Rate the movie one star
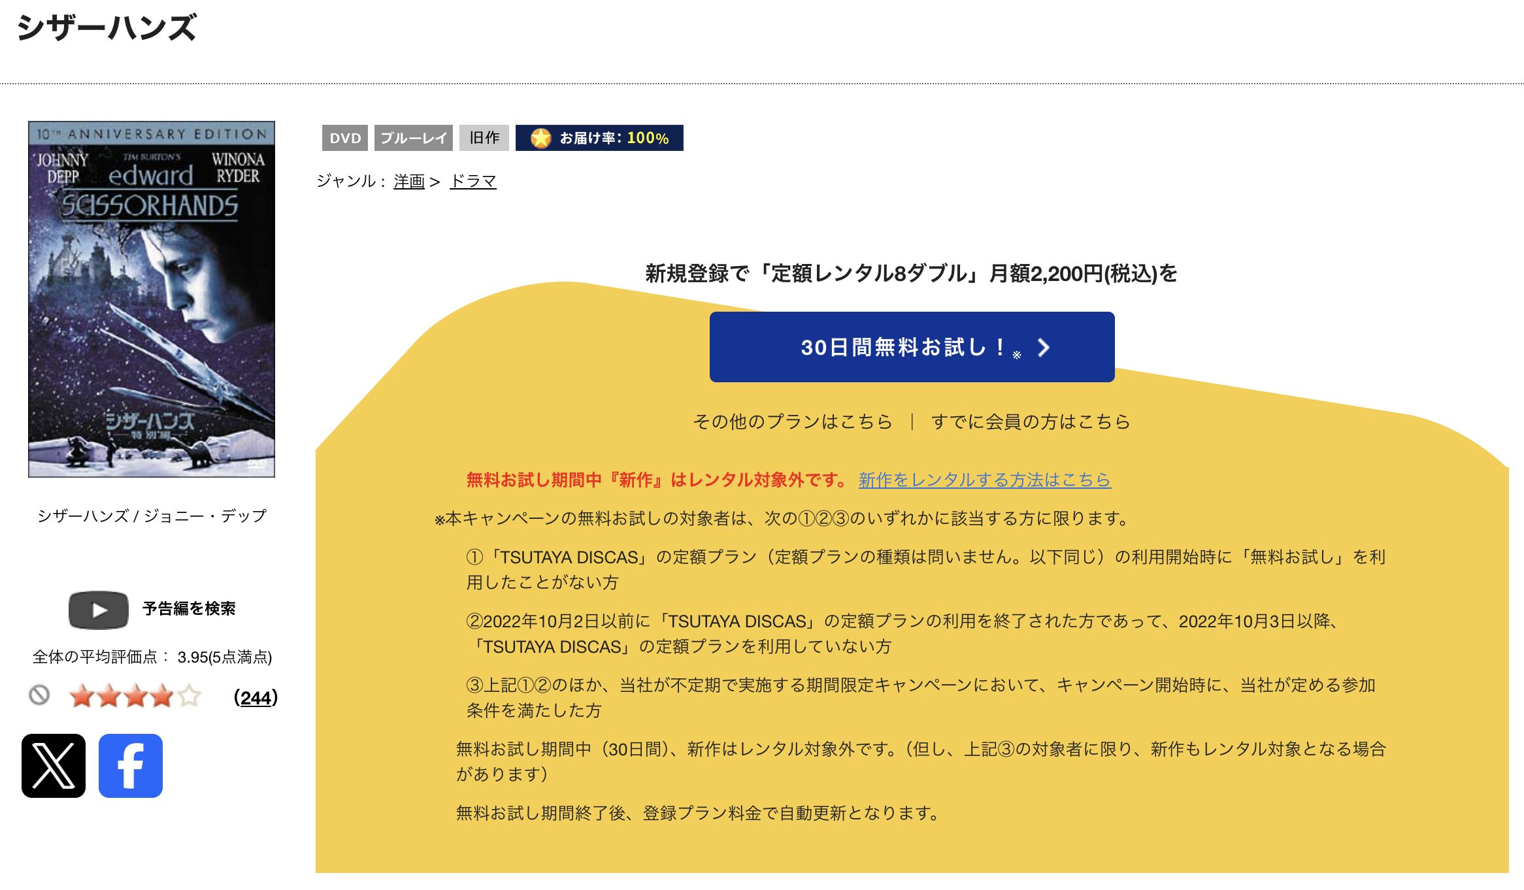Viewport: 1524px width, 890px height. point(82,697)
